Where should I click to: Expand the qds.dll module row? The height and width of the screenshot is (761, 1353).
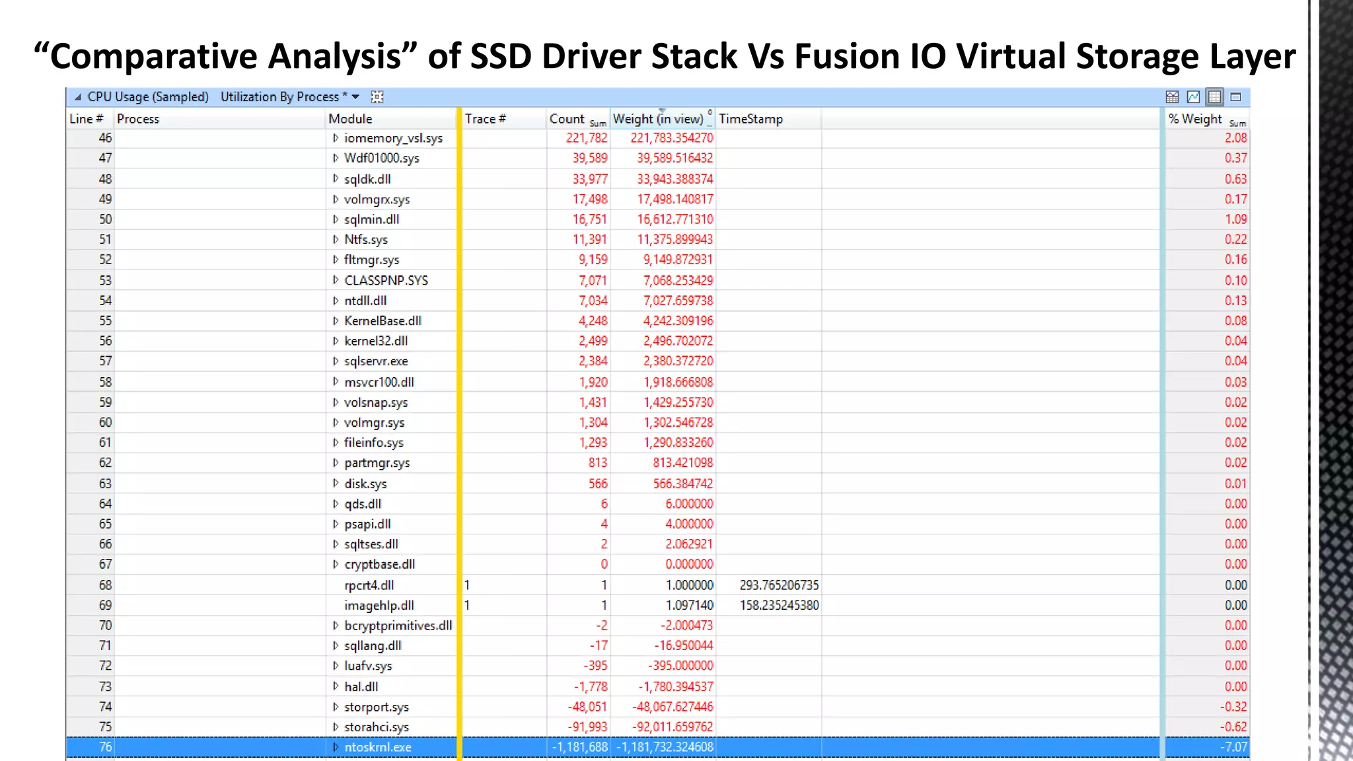tap(336, 503)
